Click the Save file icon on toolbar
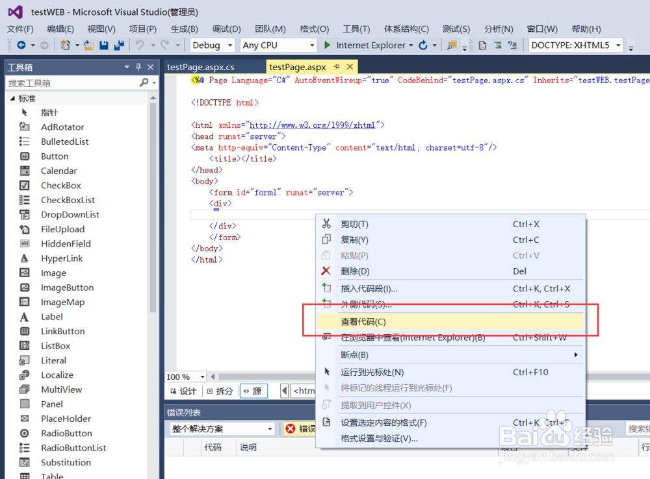 104,45
